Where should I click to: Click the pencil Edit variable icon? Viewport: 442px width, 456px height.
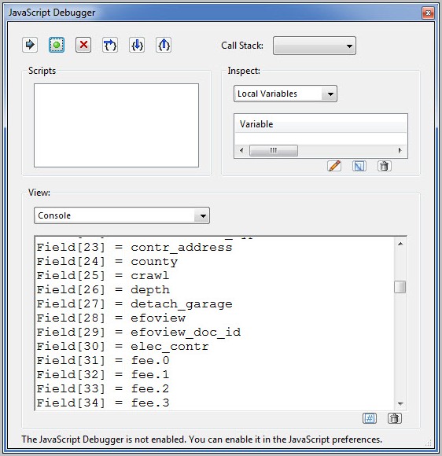[334, 166]
